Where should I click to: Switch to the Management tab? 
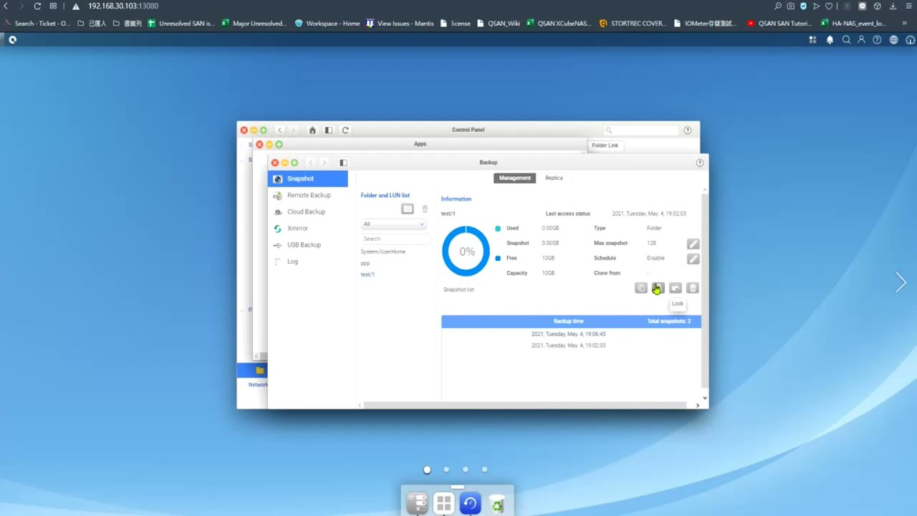pyautogui.click(x=515, y=178)
